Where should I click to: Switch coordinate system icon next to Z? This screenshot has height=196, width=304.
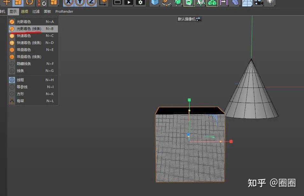(x=103, y=3)
